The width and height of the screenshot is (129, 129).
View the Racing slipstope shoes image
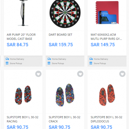[23, 95]
